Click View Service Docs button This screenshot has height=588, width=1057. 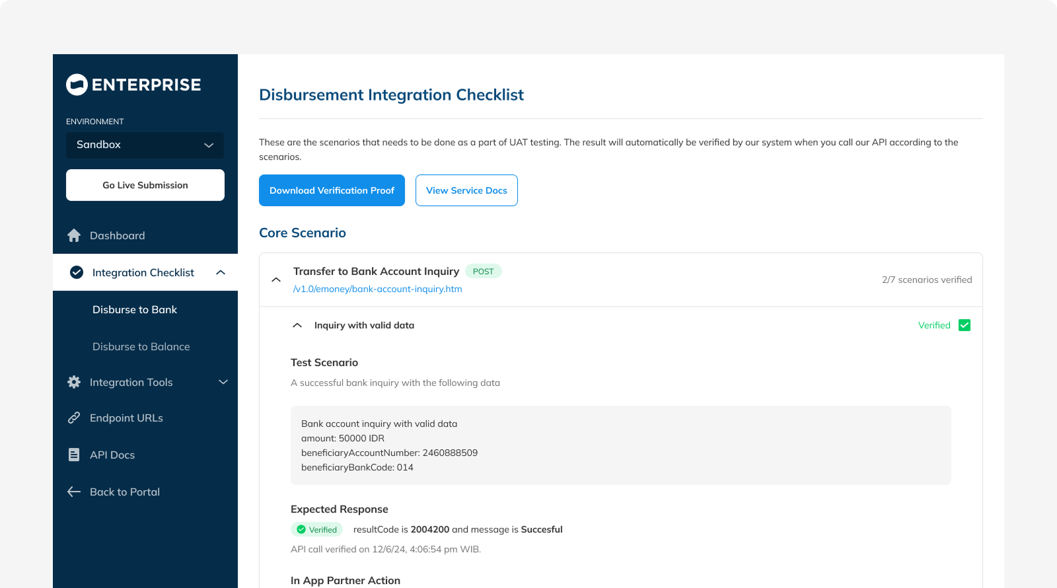click(x=466, y=190)
